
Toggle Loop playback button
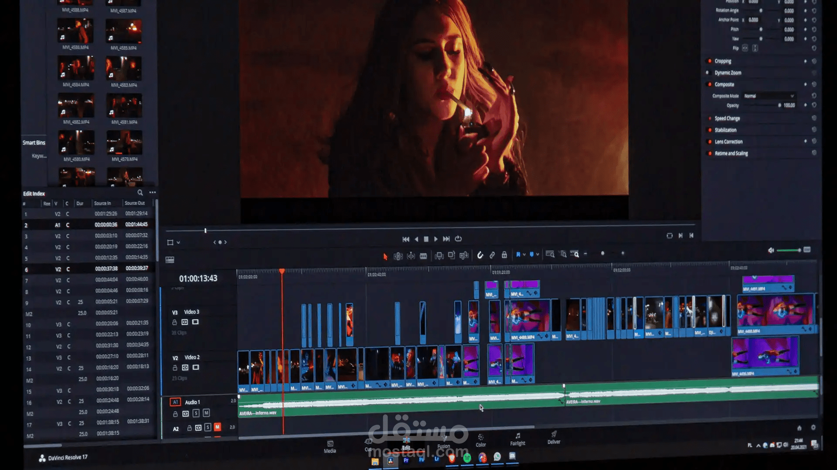coord(458,238)
